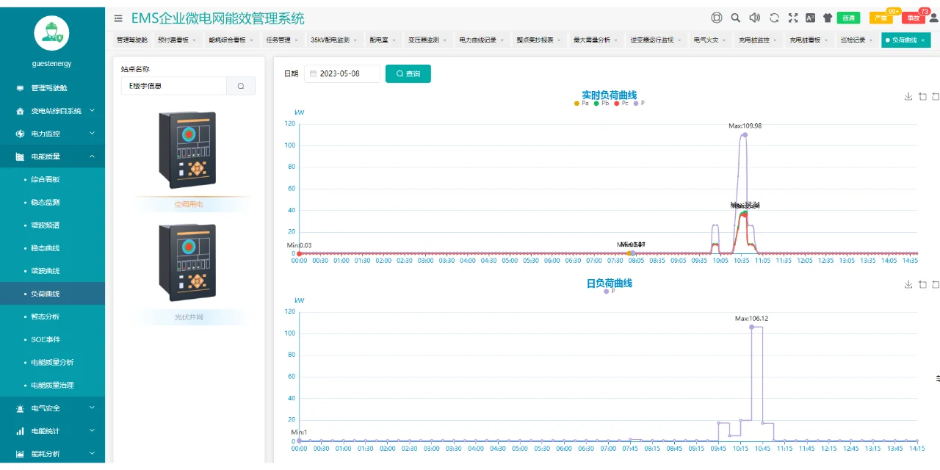Click the 查询 query button
Screen dimensions: 940x470
408,73
